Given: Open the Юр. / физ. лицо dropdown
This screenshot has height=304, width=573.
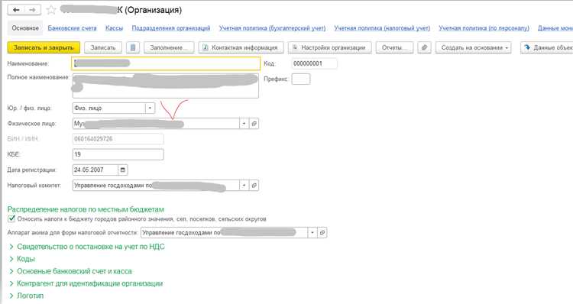Looking at the screenshot, I should click(150, 108).
